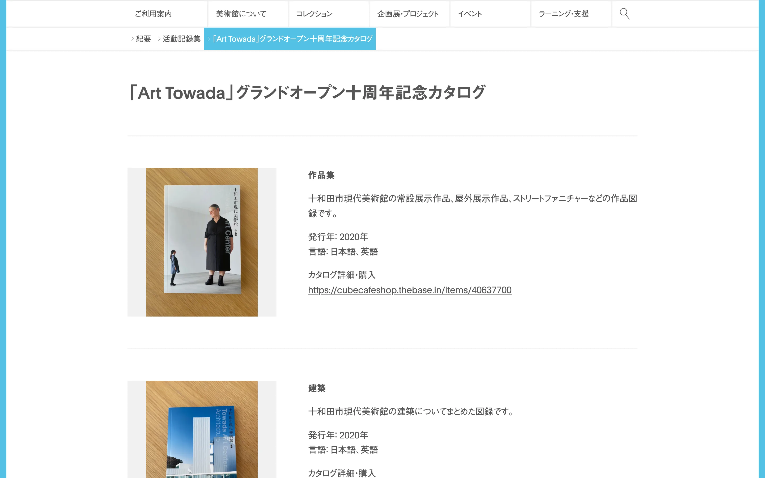Click the 発行年: 2020年 text under 作品集
765x478 pixels.
pos(338,237)
